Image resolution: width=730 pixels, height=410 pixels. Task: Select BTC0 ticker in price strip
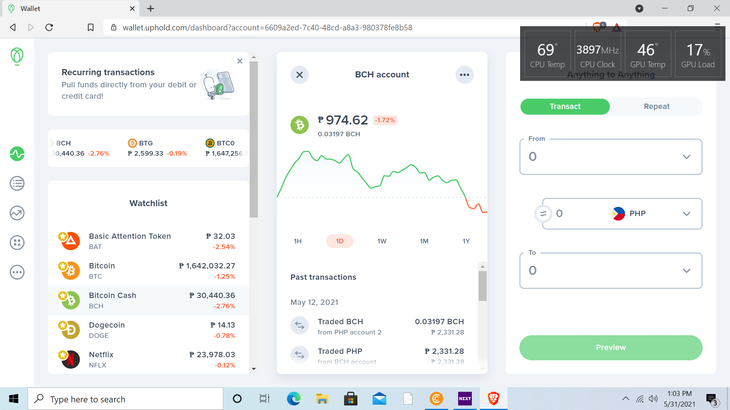click(x=227, y=148)
